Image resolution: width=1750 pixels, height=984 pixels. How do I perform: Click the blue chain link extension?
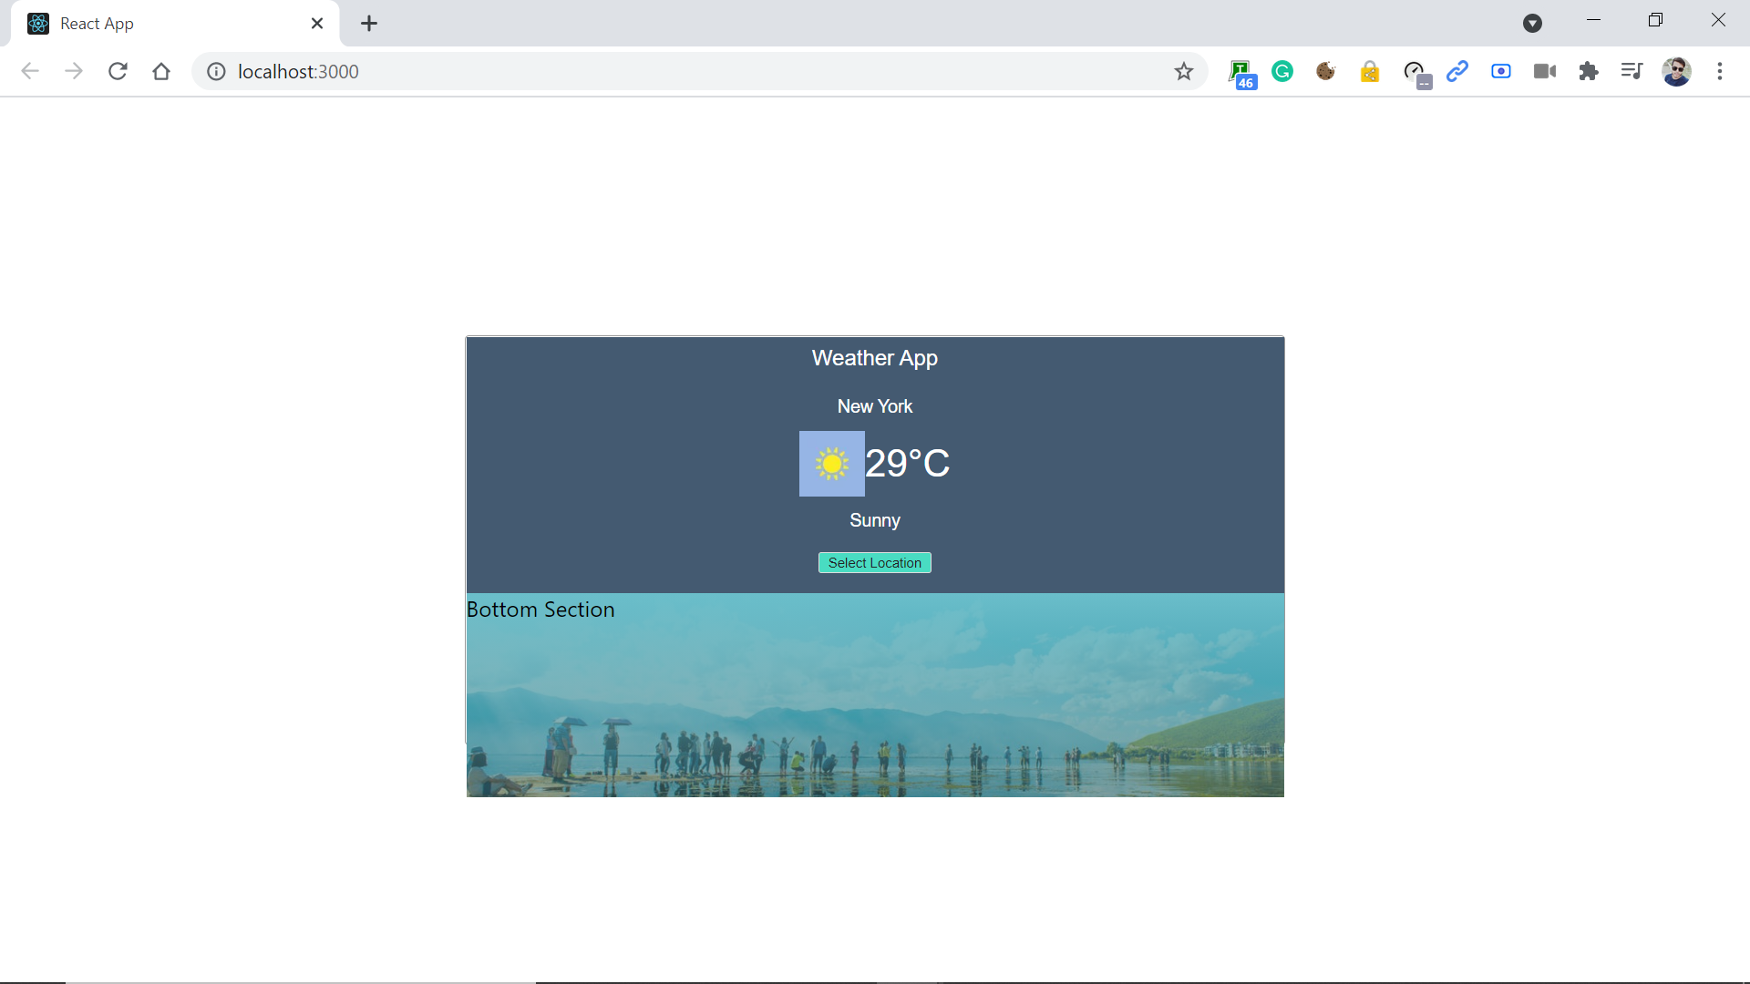1457,71
